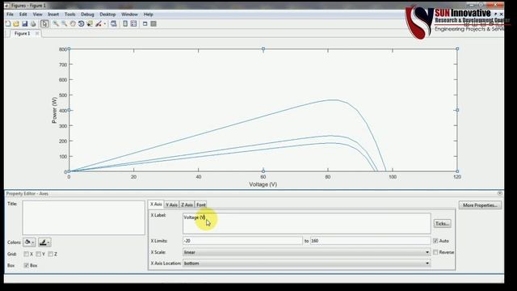Image resolution: width=517 pixels, height=291 pixels.
Task: Click the Voltage (V) axis label
Action: pos(263,184)
